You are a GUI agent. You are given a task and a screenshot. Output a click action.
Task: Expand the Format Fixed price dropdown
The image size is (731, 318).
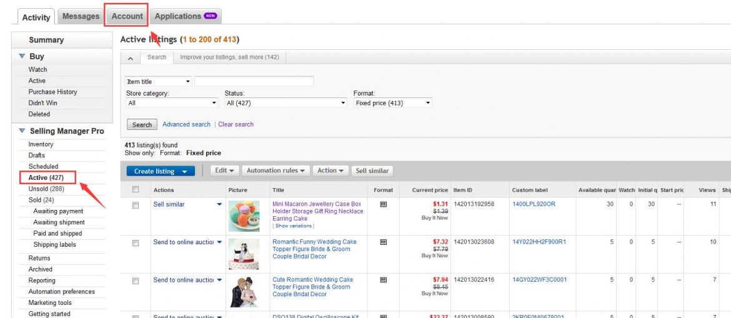tap(392, 103)
